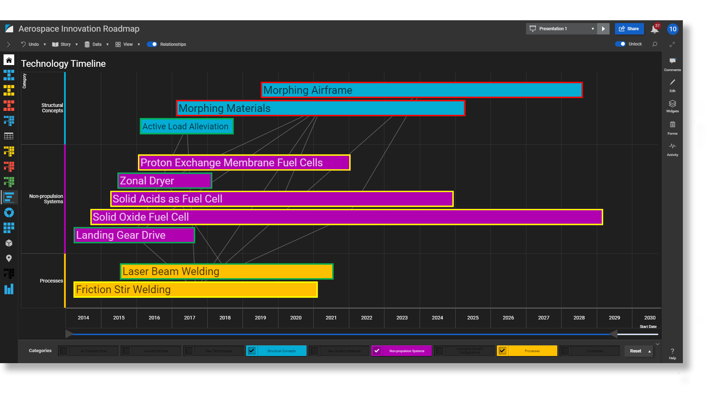Open the Comments panel
717x393 pixels.
672,64
